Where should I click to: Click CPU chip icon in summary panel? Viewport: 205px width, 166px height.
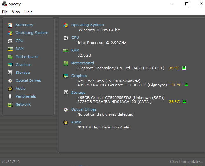pos(66,38)
